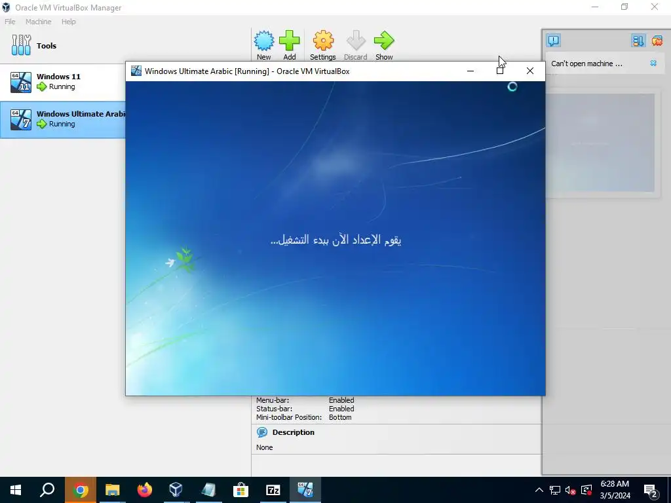Click the Description section header icon
The height and width of the screenshot is (503, 671).
click(262, 432)
